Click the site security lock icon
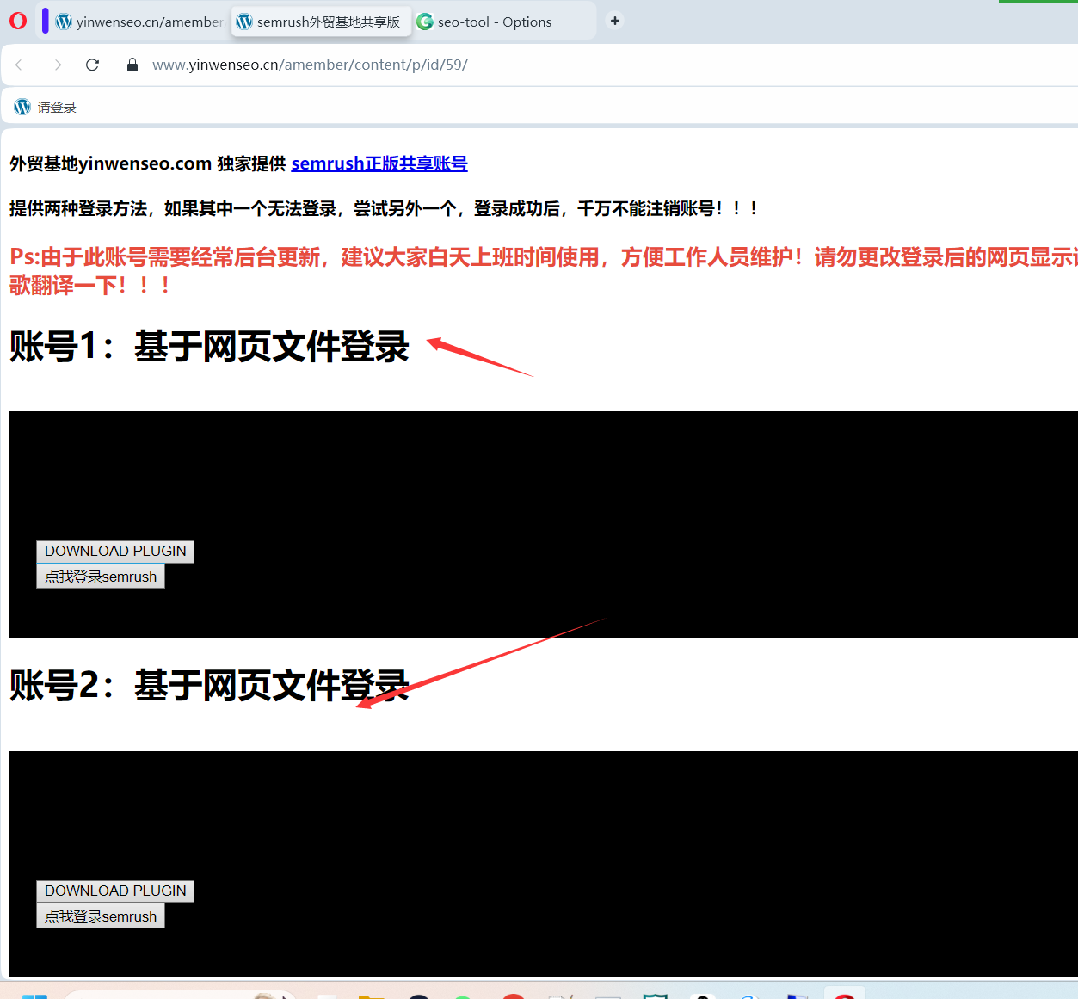Image resolution: width=1078 pixels, height=999 pixels. 131,65
